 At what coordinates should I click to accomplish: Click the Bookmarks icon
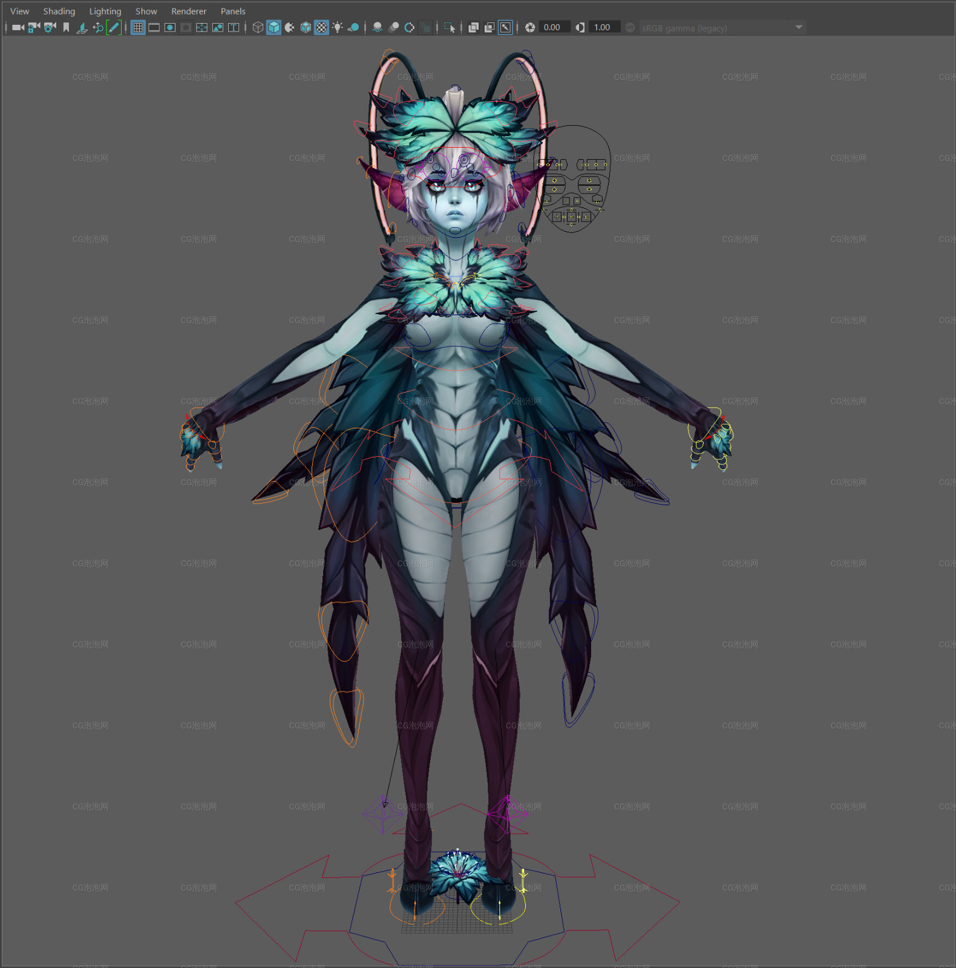(66, 27)
